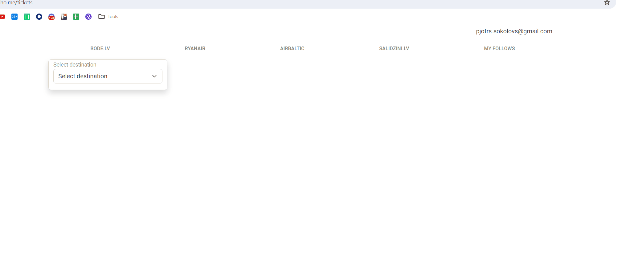The image size is (618, 280).
Task: Click the bookmark with orange dot icon
Action: coord(64,17)
